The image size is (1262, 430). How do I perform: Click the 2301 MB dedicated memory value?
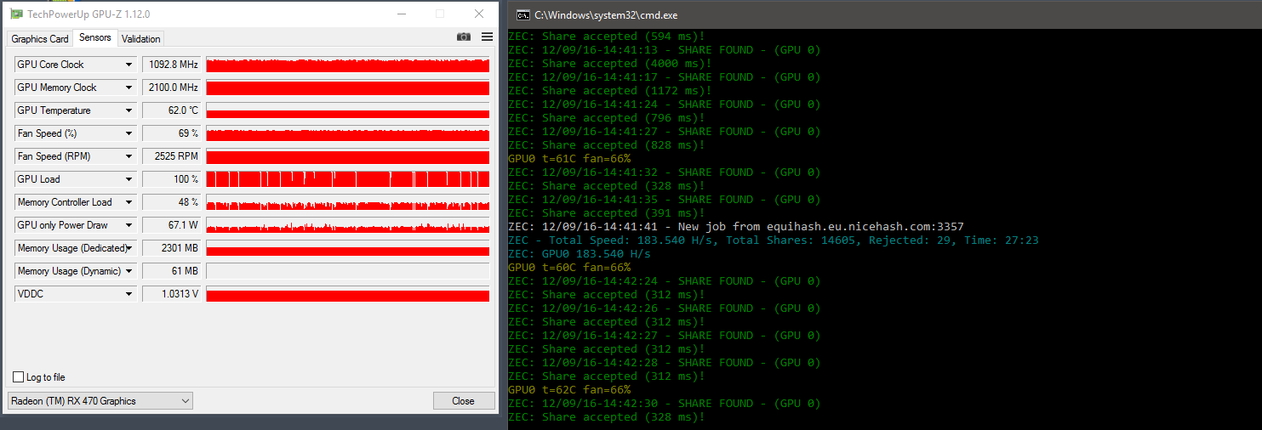[x=172, y=248]
